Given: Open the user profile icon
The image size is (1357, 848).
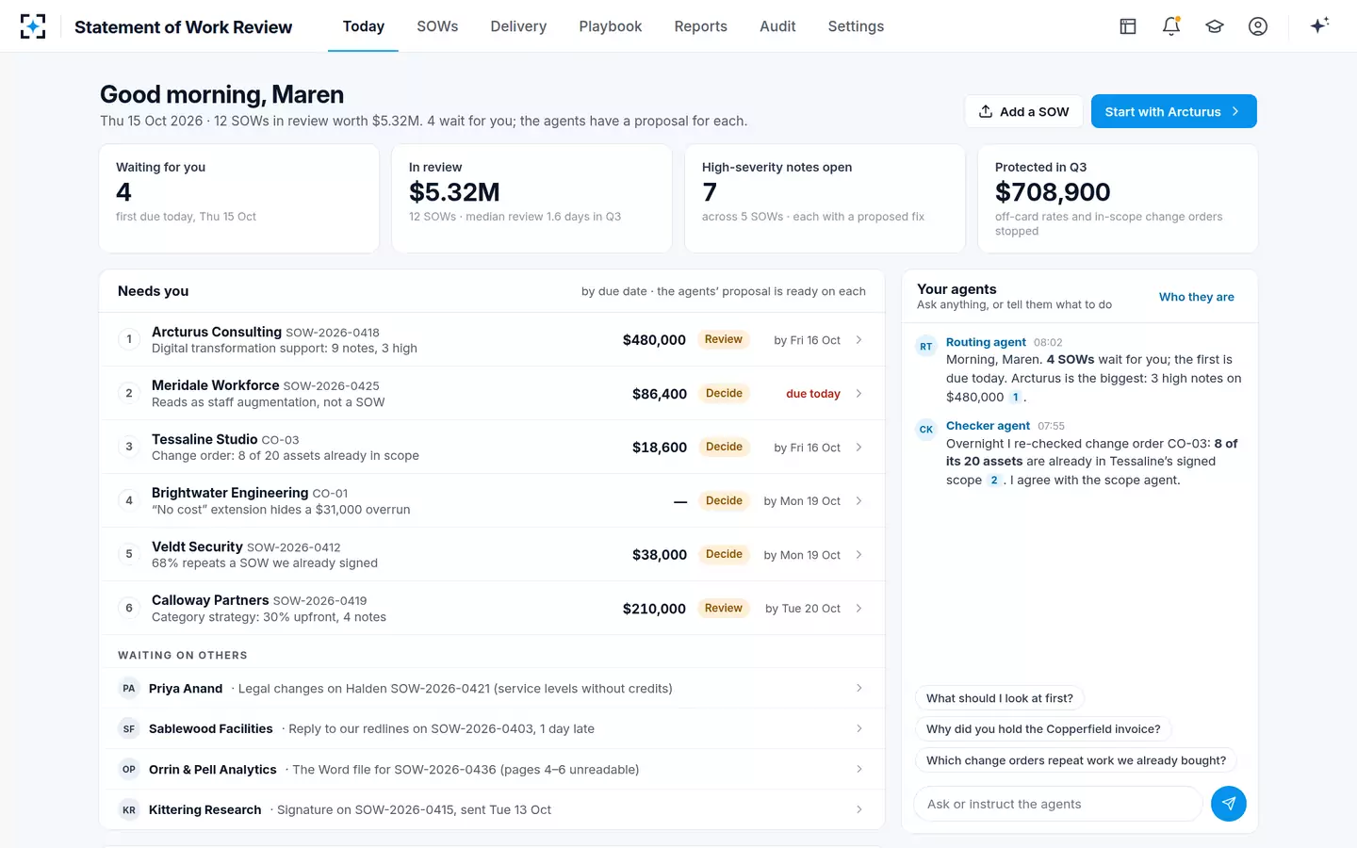Looking at the screenshot, I should point(1258,26).
